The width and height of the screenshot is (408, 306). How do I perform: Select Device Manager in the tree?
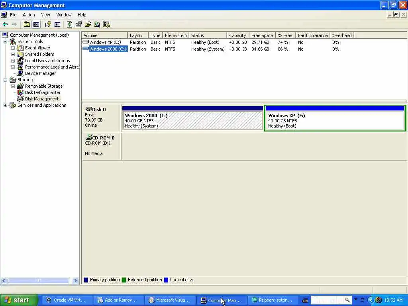[x=40, y=73]
